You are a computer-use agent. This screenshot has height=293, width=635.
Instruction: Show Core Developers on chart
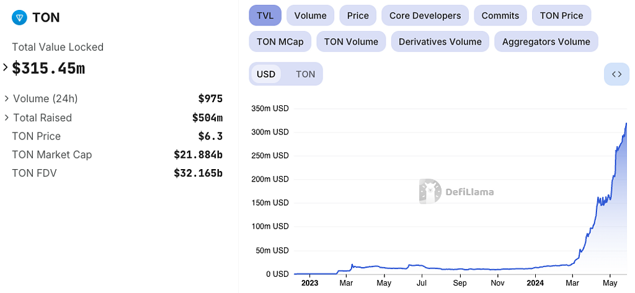[425, 15]
